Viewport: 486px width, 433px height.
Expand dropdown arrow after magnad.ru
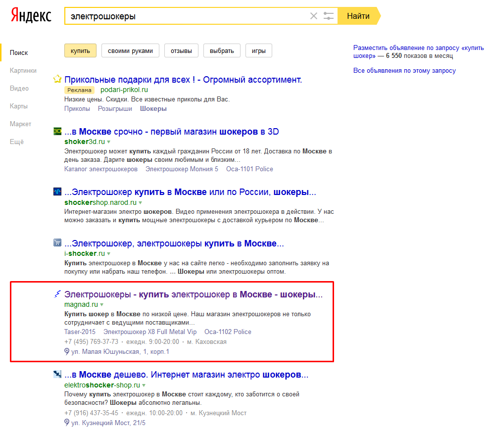click(101, 305)
